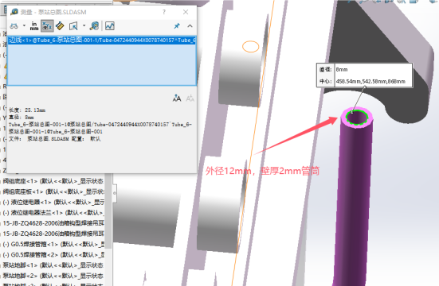Open the measurement history icon
This screenshot has width=439, height=286.
94,26
